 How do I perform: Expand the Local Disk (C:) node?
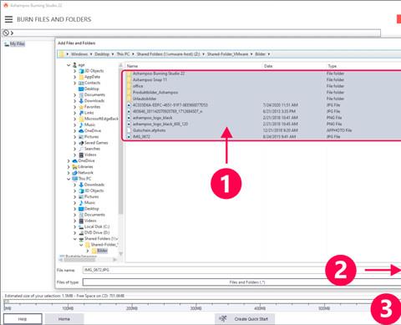pos(74,226)
